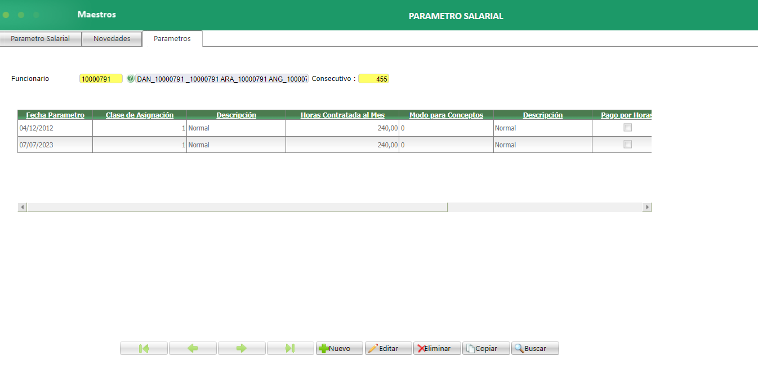Open the help icon beside Funcionario field

131,79
